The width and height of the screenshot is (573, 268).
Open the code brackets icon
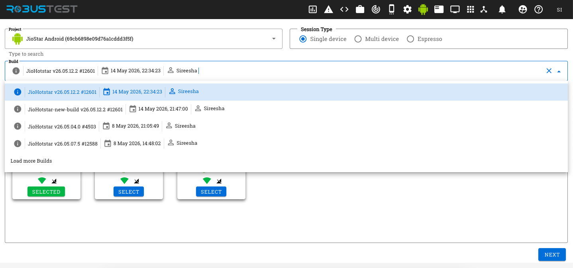point(344,10)
